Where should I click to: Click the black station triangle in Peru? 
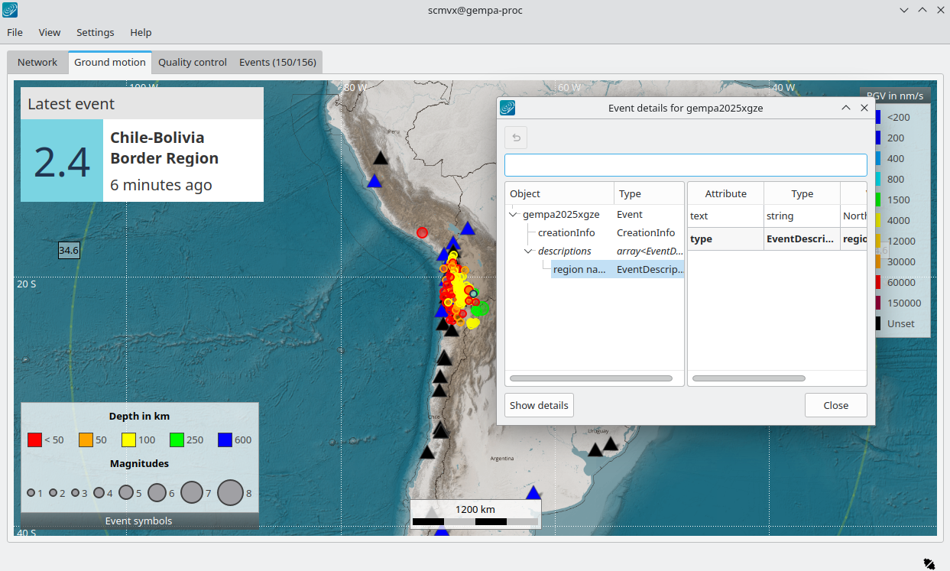click(381, 158)
